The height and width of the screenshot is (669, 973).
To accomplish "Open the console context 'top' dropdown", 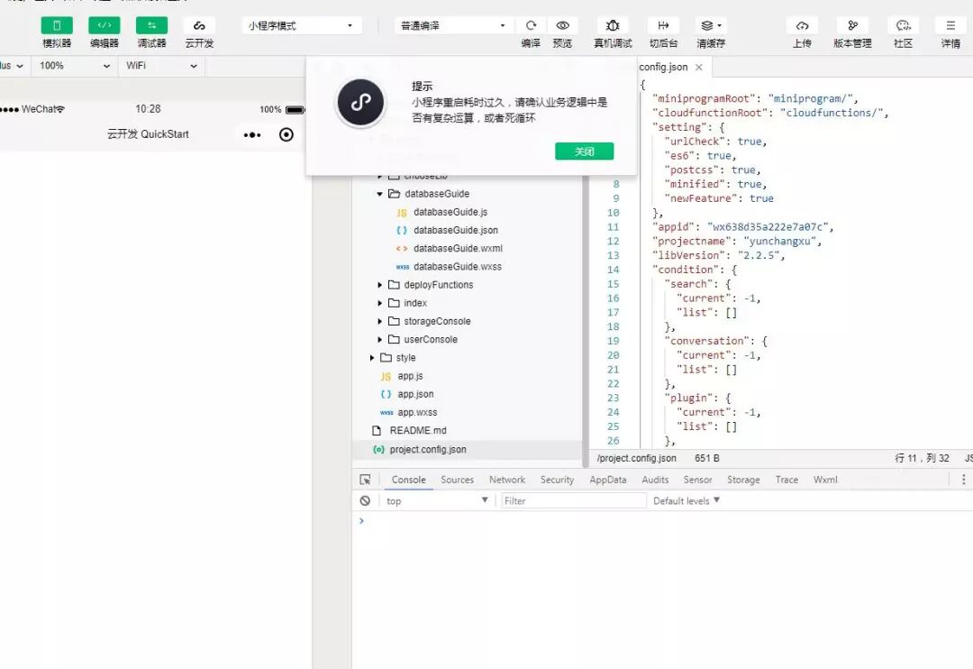I will [436, 500].
